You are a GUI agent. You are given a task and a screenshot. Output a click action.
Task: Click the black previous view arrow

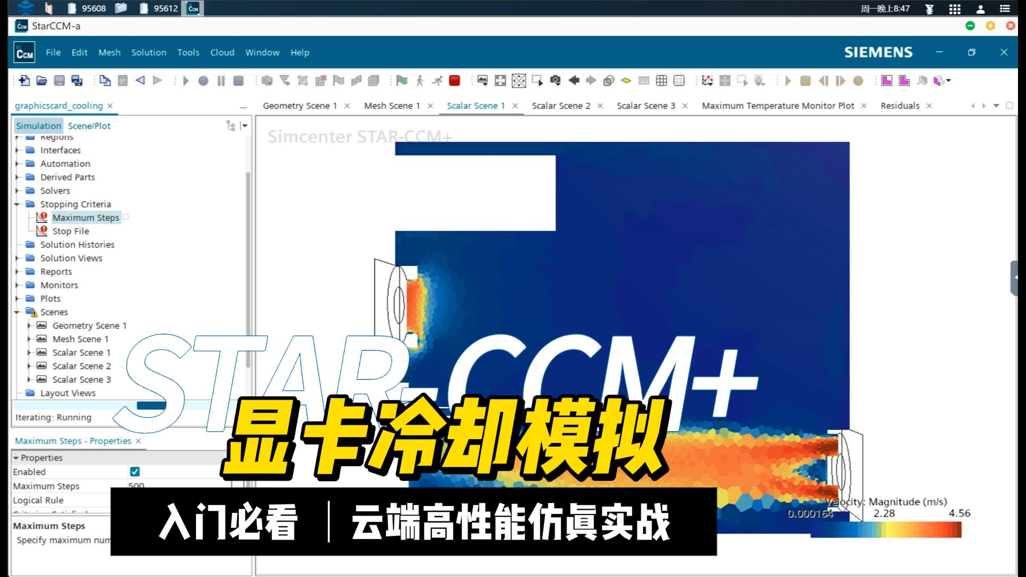[574, 81]
